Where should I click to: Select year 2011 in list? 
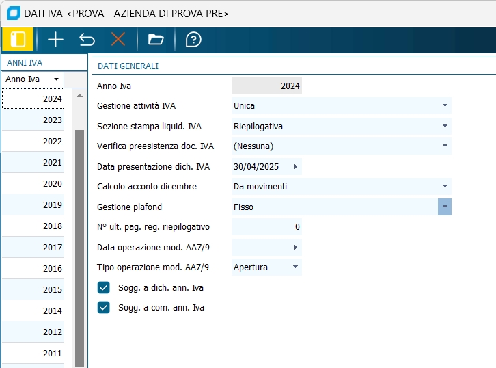pos(33,354)
